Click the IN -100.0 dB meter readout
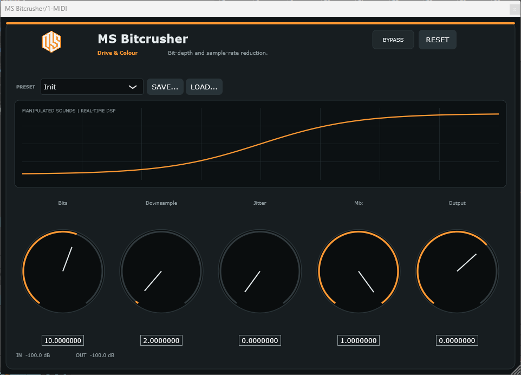 [33, 355]
